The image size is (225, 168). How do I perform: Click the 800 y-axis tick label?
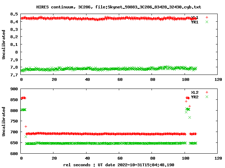pos(14,111)
